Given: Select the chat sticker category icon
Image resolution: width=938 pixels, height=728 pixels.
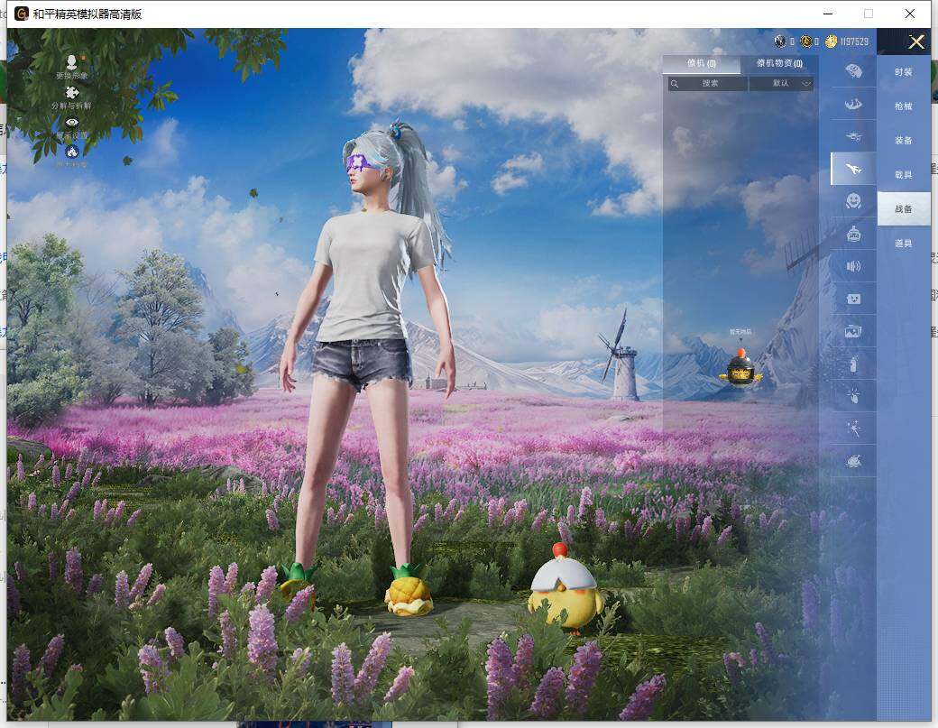Looking at the screenshot, I should (853, 299).
